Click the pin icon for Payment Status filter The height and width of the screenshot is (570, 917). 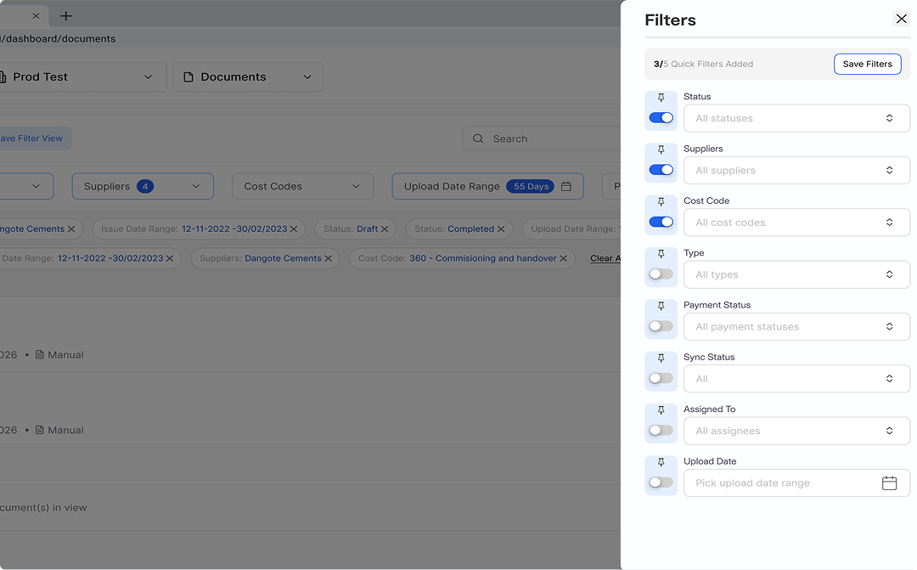(x=661, y=306)
